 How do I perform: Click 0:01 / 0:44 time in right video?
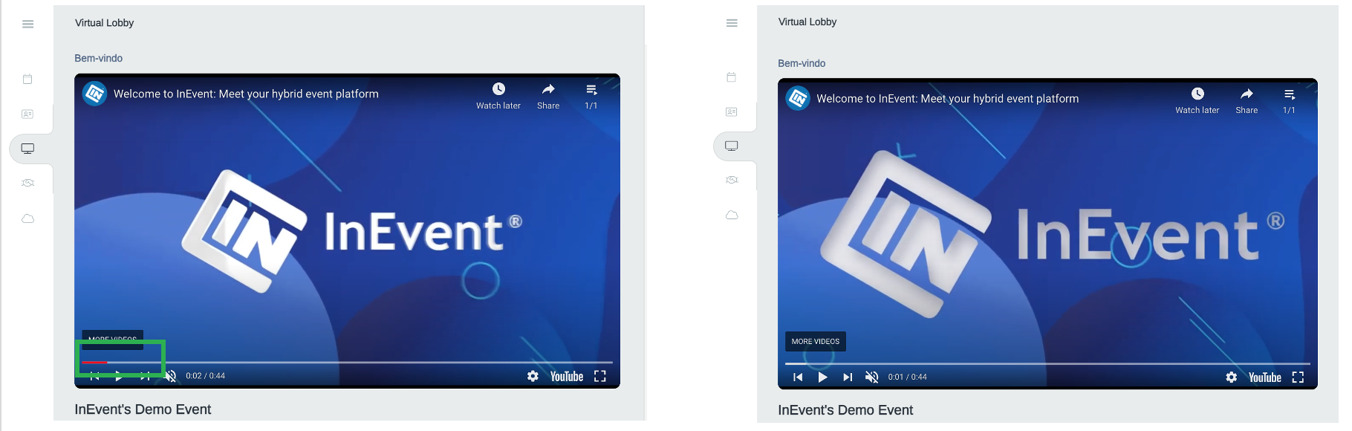[907, 377]
